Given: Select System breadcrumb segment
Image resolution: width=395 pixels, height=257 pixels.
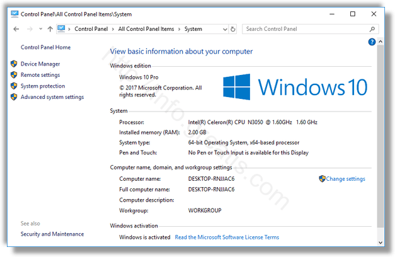Looking at the screenshot, I should 193,29.
